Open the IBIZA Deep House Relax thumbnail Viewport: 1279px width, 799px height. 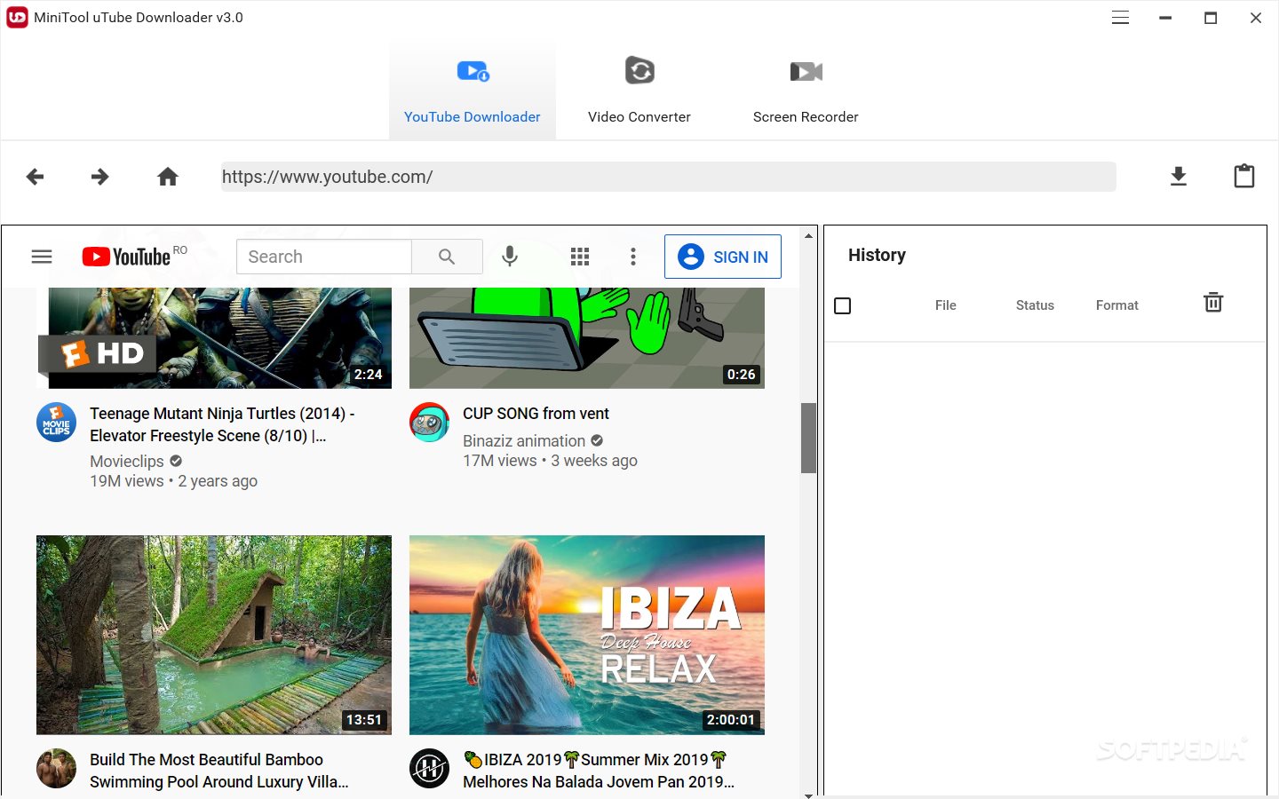click(587, 635)
